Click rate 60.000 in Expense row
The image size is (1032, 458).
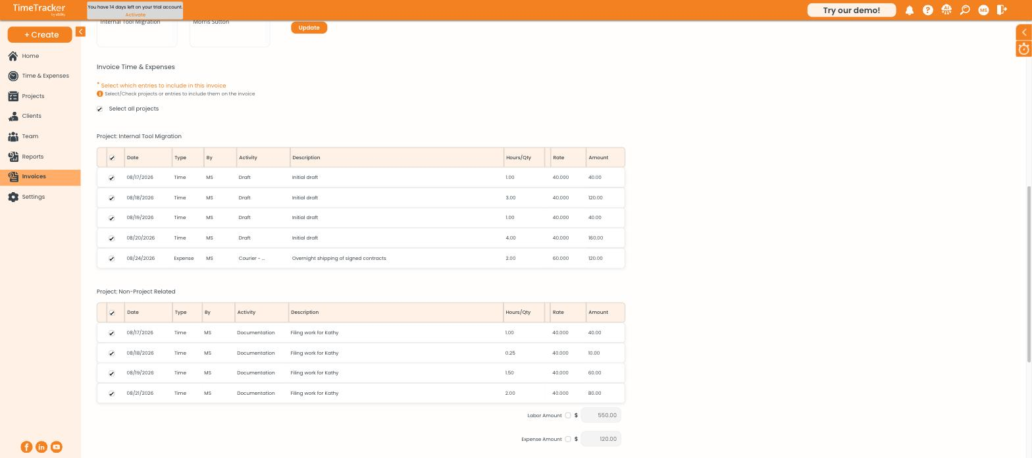[x=561, y=258]
